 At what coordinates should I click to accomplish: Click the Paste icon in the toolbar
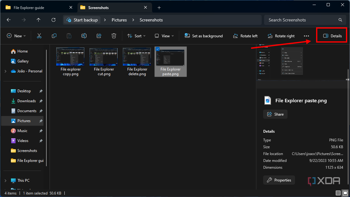pyautogui.click(x=69, y=36)
